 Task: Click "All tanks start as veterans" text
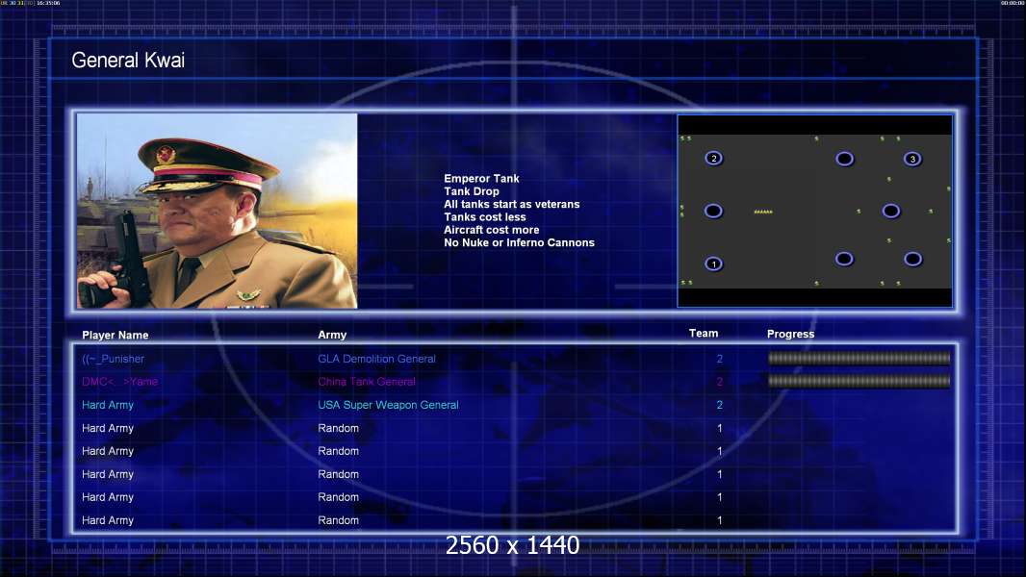(x=512, y=204)
